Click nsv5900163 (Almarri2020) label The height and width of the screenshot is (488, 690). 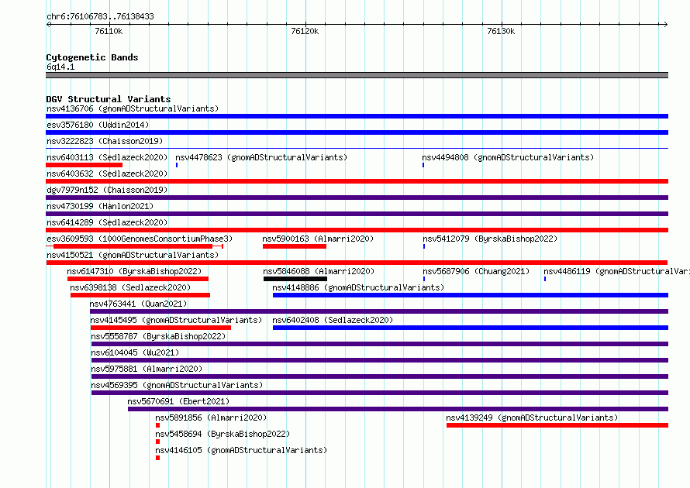click(318, 239)
